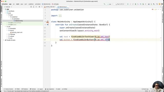Viewport: 164px width, 92px height.
Task: Click the gutter icon on line 8
Action: point(48,22)
